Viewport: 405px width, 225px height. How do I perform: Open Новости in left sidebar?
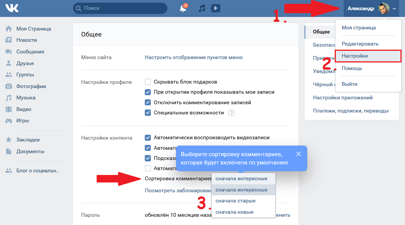tap(27, 40)
